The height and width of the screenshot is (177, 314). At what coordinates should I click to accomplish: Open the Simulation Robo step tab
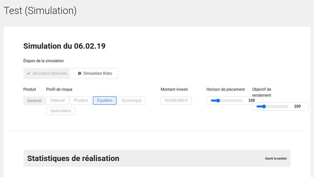[97, 74]
